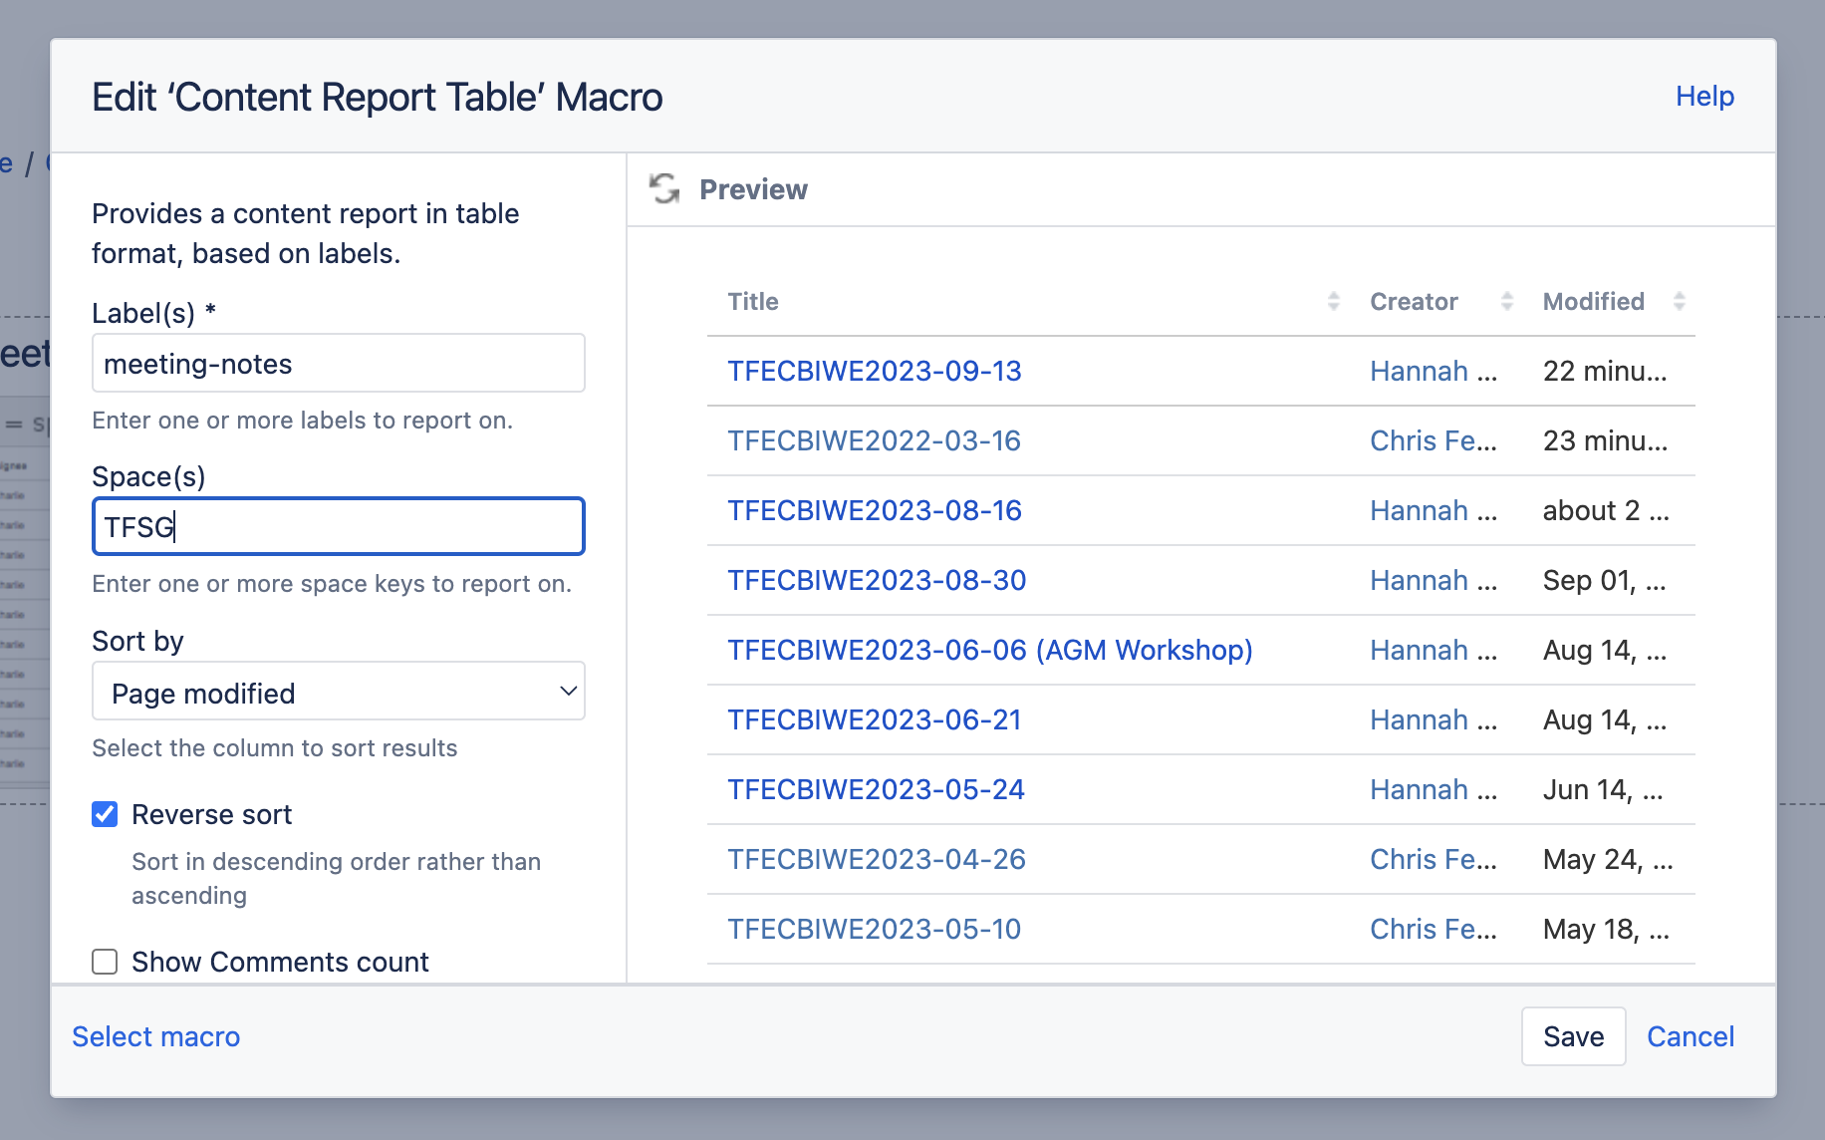Open page TFECBIWE2023-06-21
This screenshot has width=1825, height=1140.
click(x=875, y=719)
